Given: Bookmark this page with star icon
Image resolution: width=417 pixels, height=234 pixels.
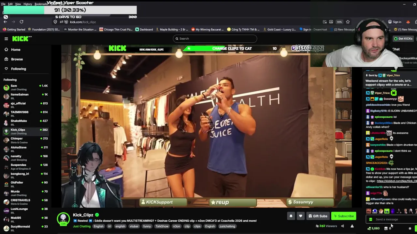Looking at the screenshot, I should tap(348, 22).
